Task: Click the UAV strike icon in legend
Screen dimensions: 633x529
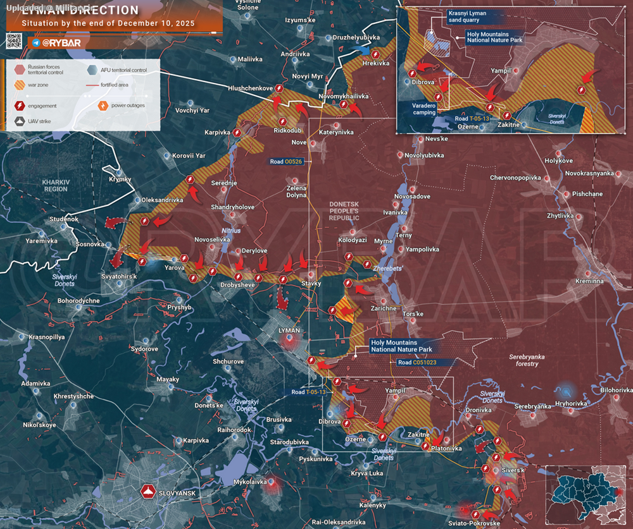Action: (x=20, y=121)
